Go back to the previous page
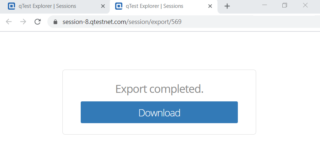Screen dimensions: 320x151 pos(9,22)
